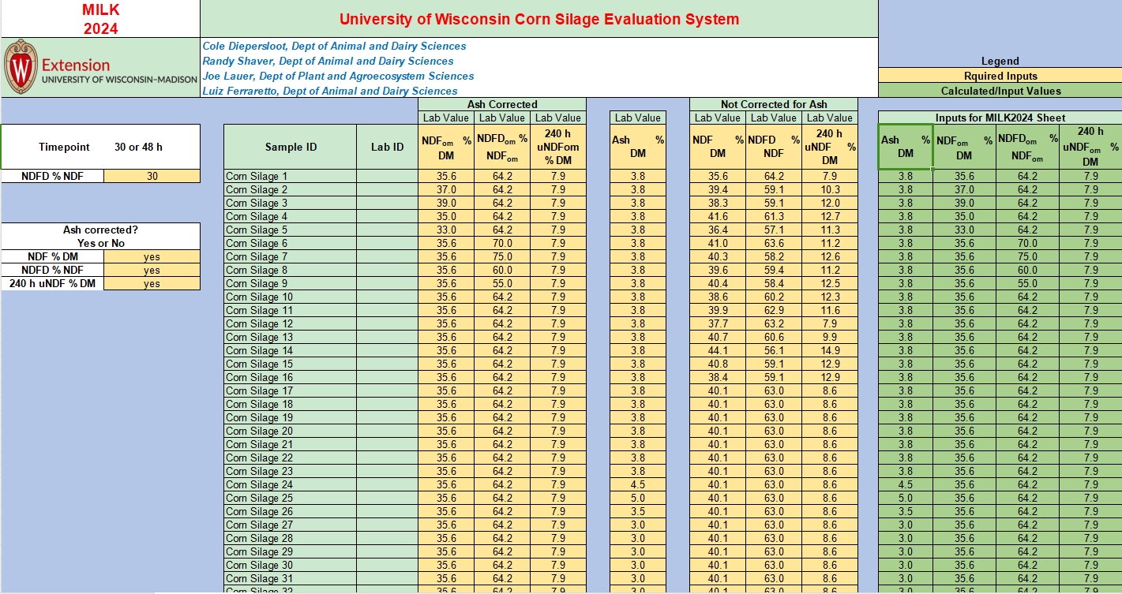The image size is (1122, 594).
Task: Click NDFom value 39.0 for Corn Silage 3
Action: pos(446,203)
